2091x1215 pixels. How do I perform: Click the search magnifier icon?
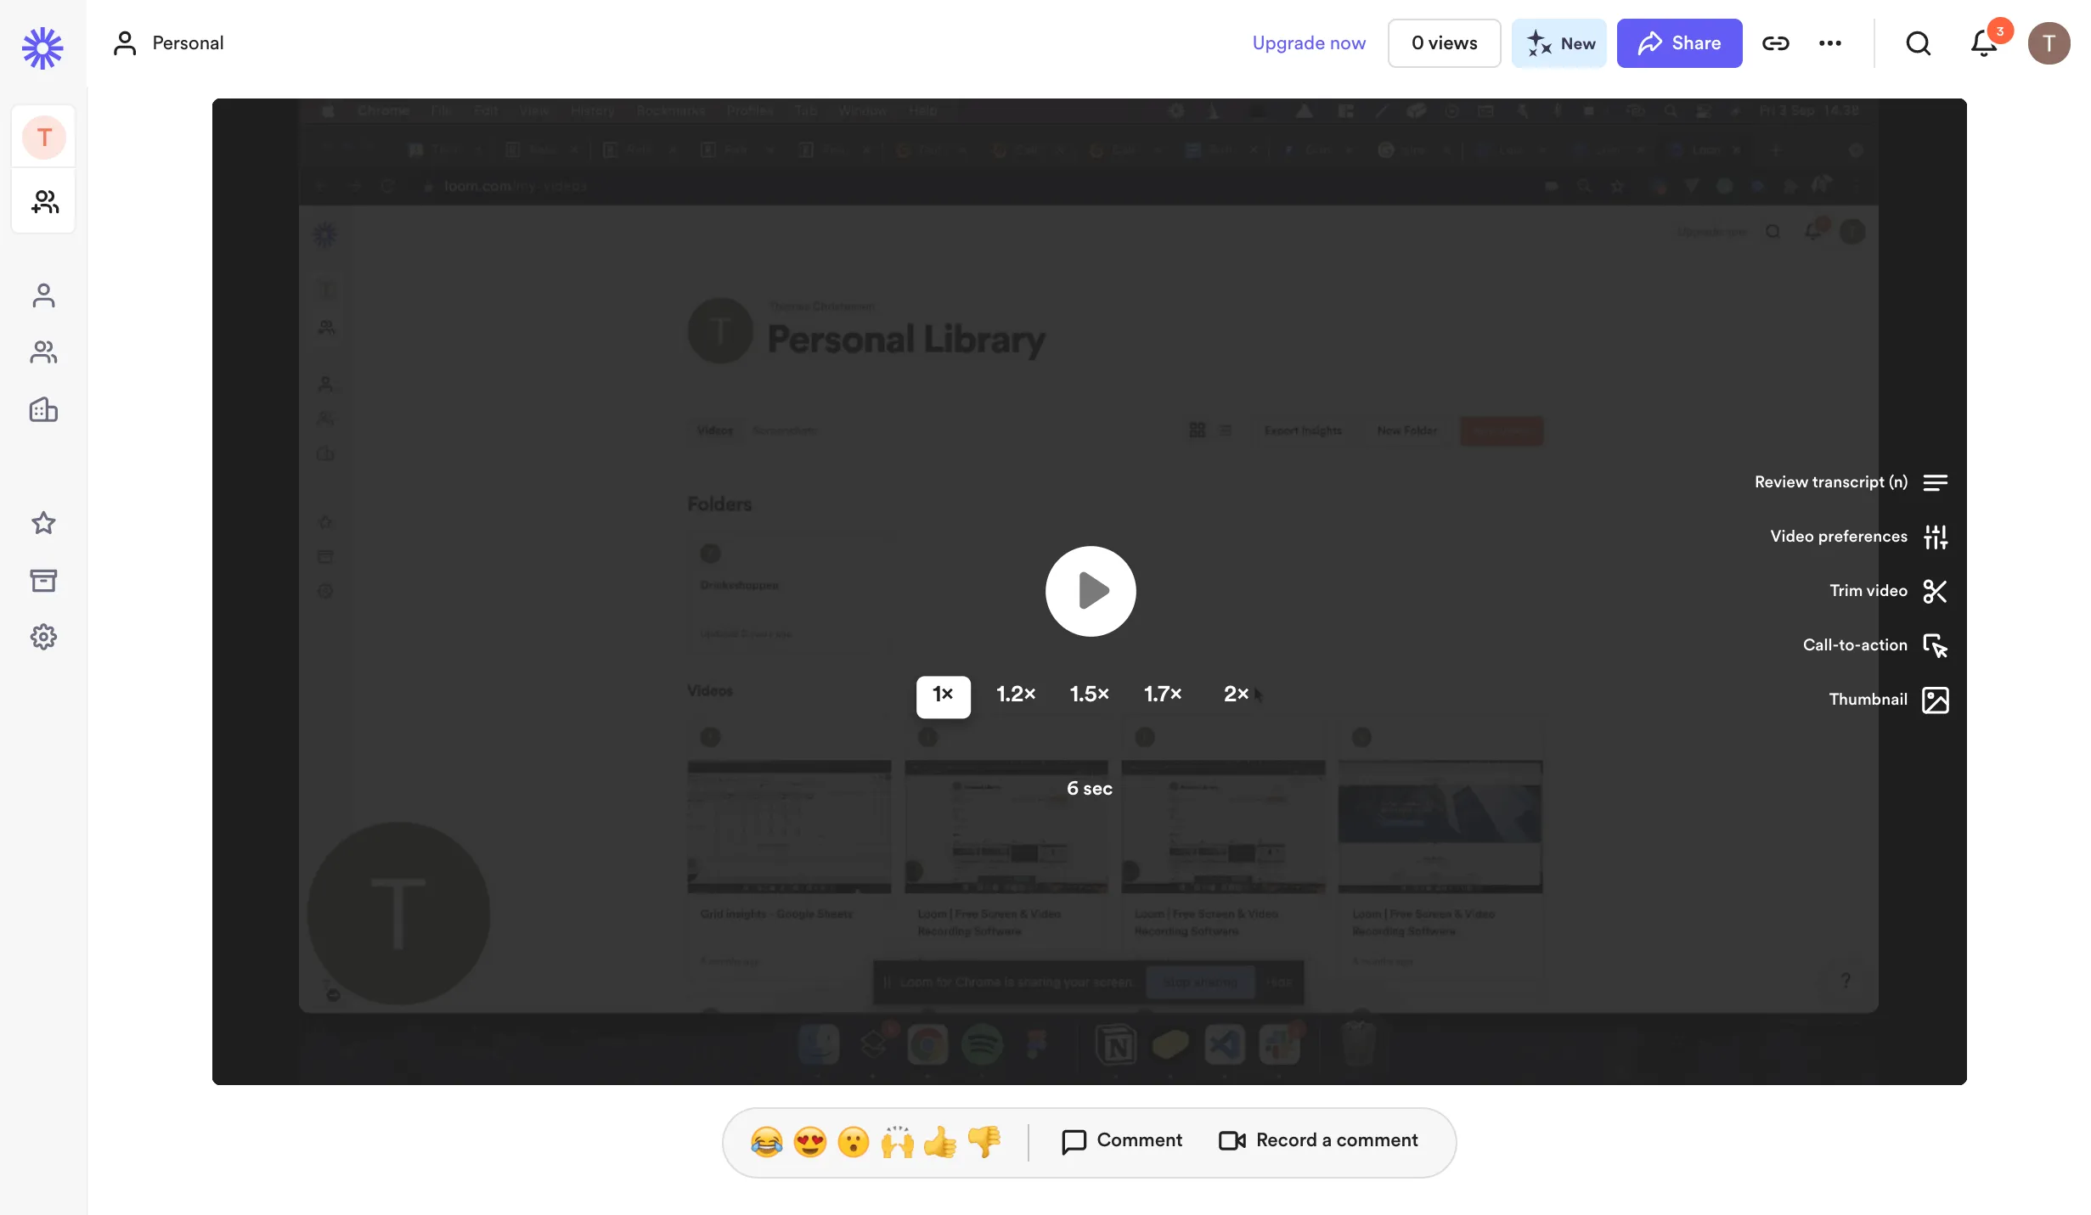pos(1919,43)
